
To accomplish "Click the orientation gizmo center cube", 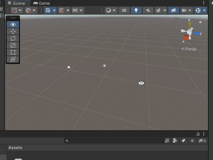I will click(189, 32).
